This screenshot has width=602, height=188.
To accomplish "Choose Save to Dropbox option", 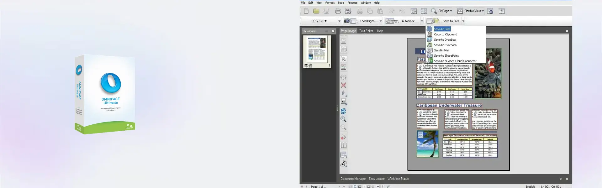I will [456, 39].
